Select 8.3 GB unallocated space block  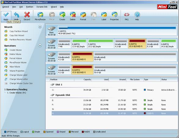point(153,44)
